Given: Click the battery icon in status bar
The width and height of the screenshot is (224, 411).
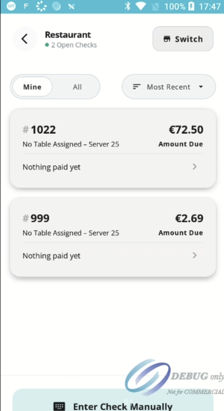Looking at the screenshot, I should click(191, 6).
